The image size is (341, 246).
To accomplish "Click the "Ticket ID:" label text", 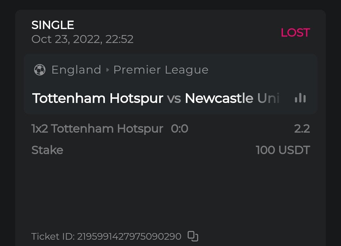I will (53, 236).
